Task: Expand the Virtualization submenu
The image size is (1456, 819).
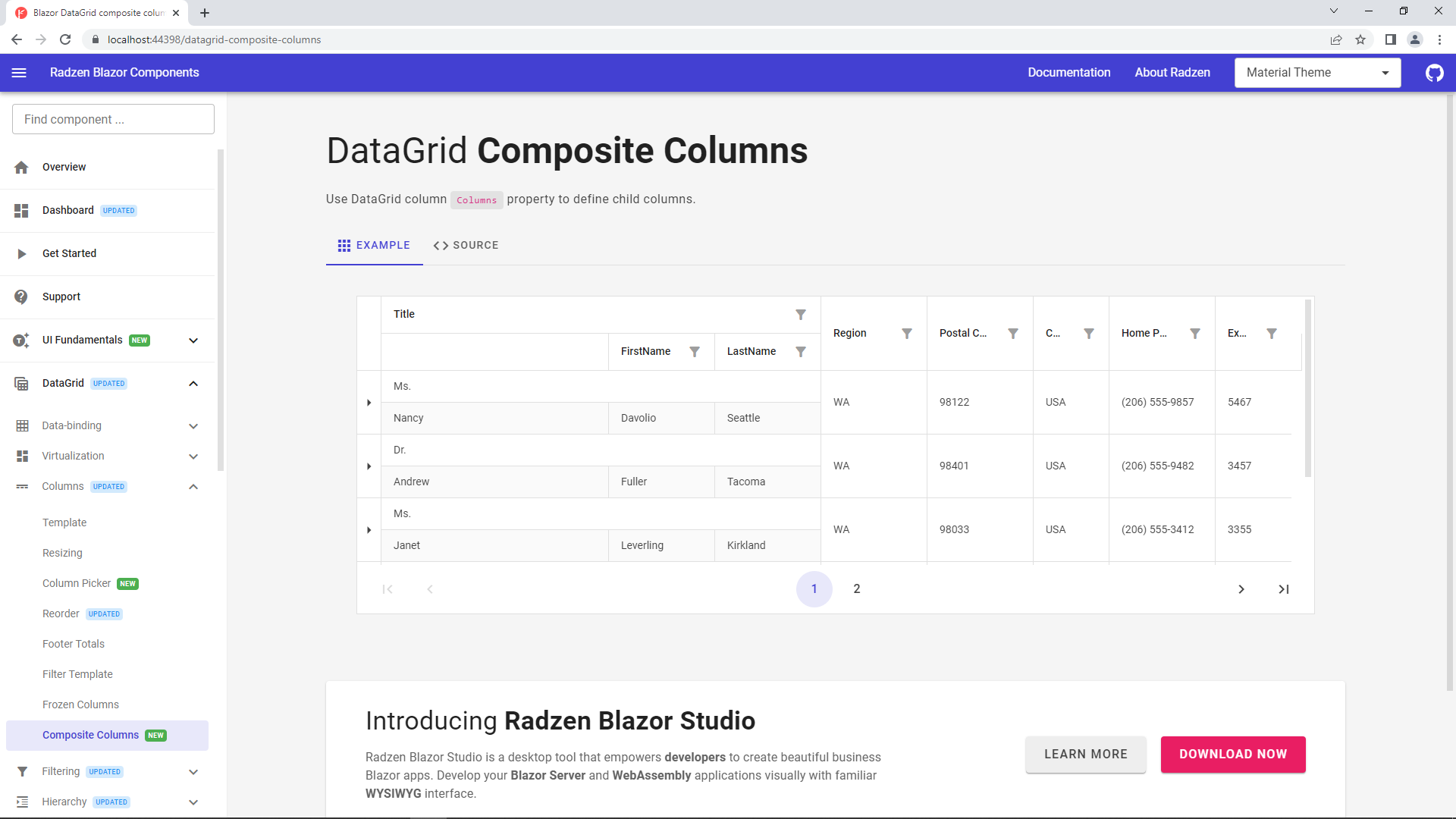Action: tap(193, 457)
